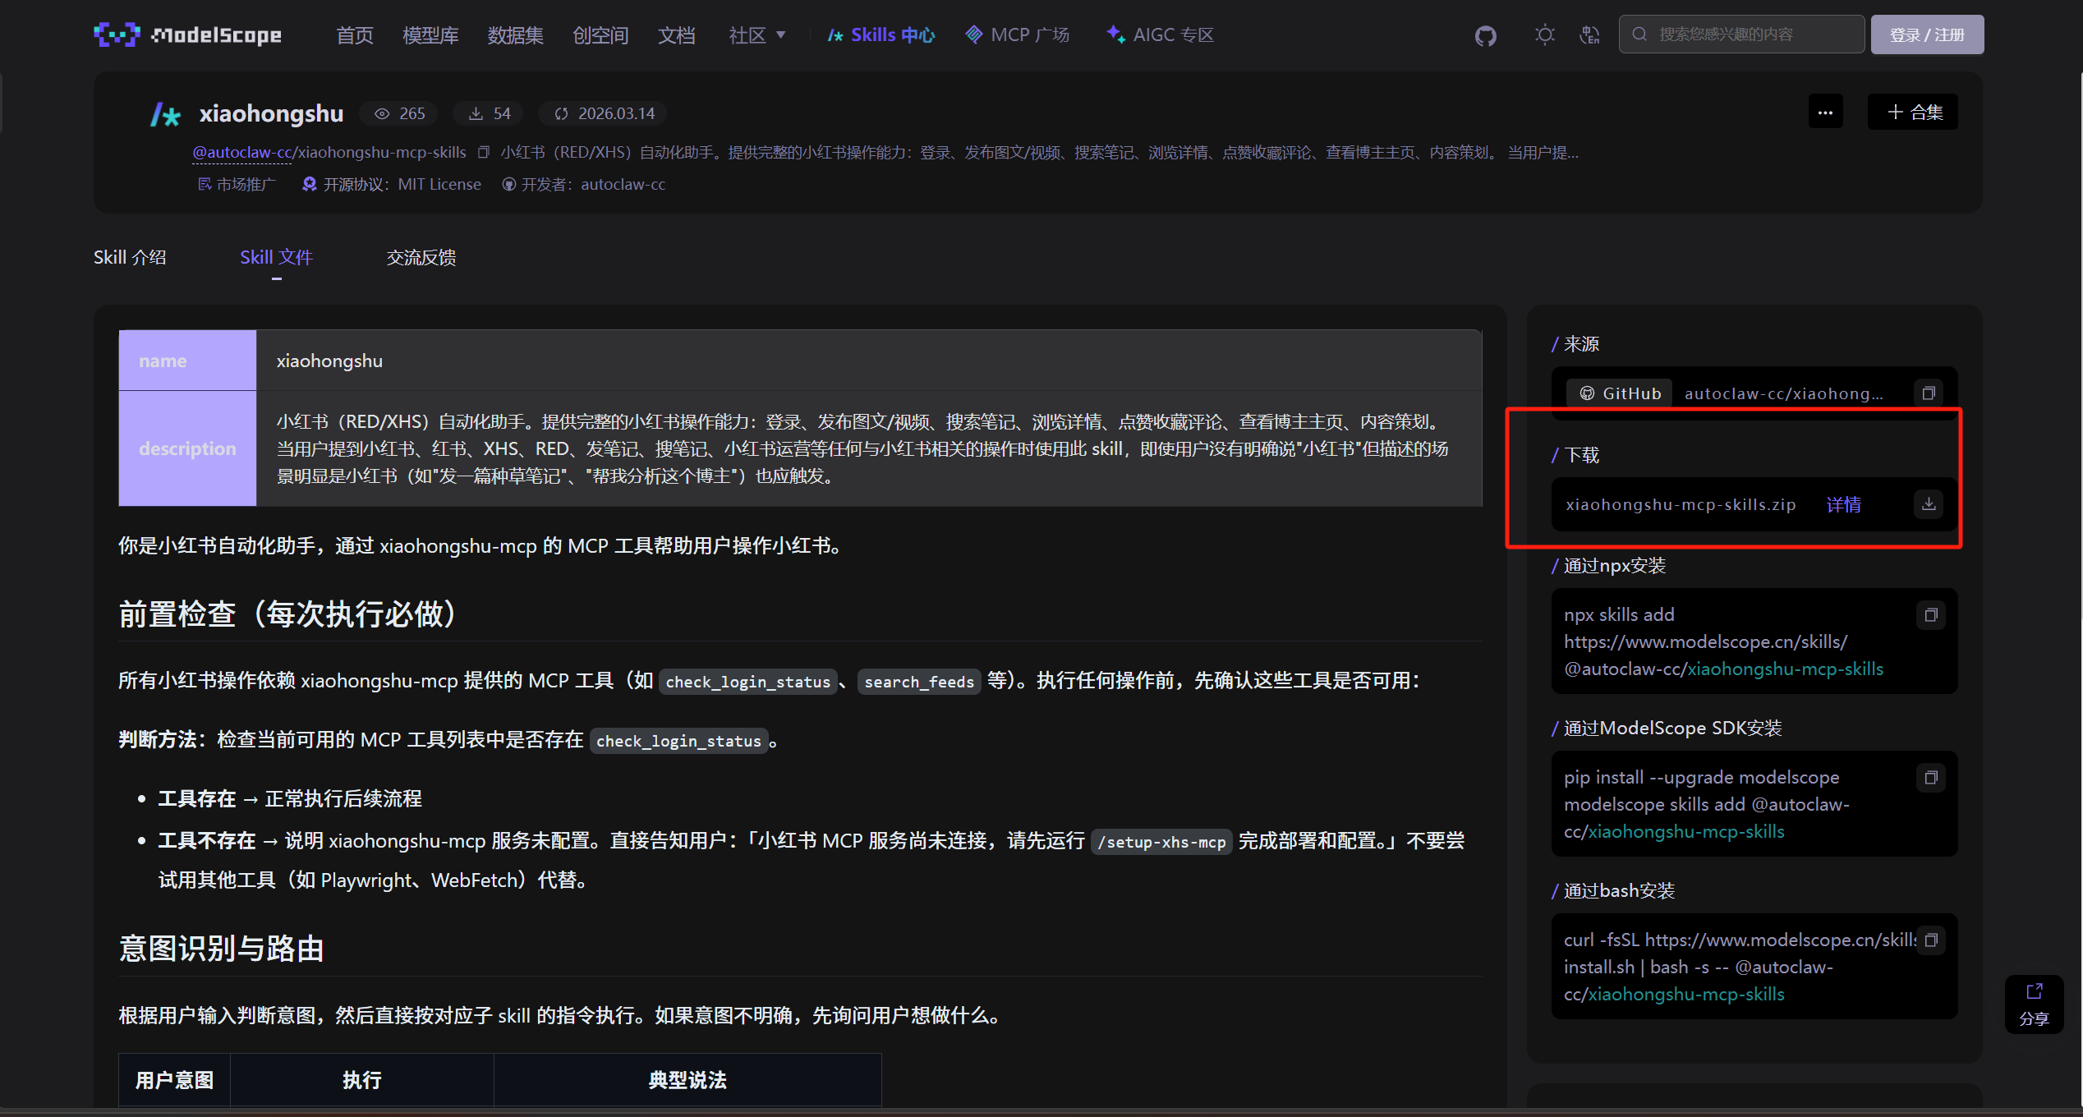Viewport: 2083px width, 1117px height.
Task: Switch to the Skill 介绍 tab
Action: point(130,257)
